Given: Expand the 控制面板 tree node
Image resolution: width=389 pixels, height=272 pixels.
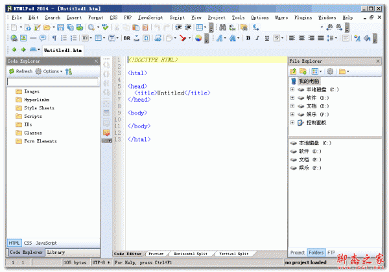Looking at the screenshot, I should (x=292, y=122).
